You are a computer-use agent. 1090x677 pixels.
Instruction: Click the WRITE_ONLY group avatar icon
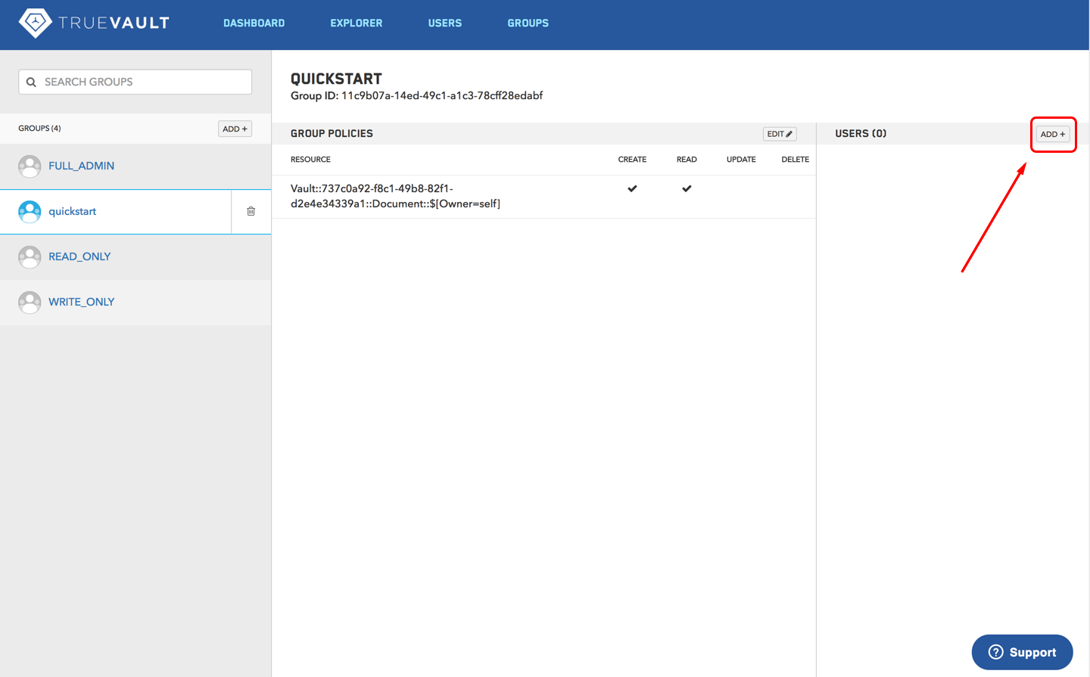30,302
